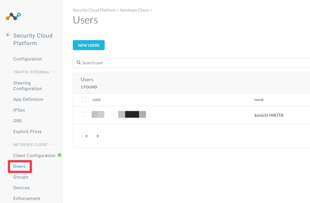Click the back arrow beside Security Cloud Platform
The height and width of the screenshot is (203, 310).
tap(8, 35)
